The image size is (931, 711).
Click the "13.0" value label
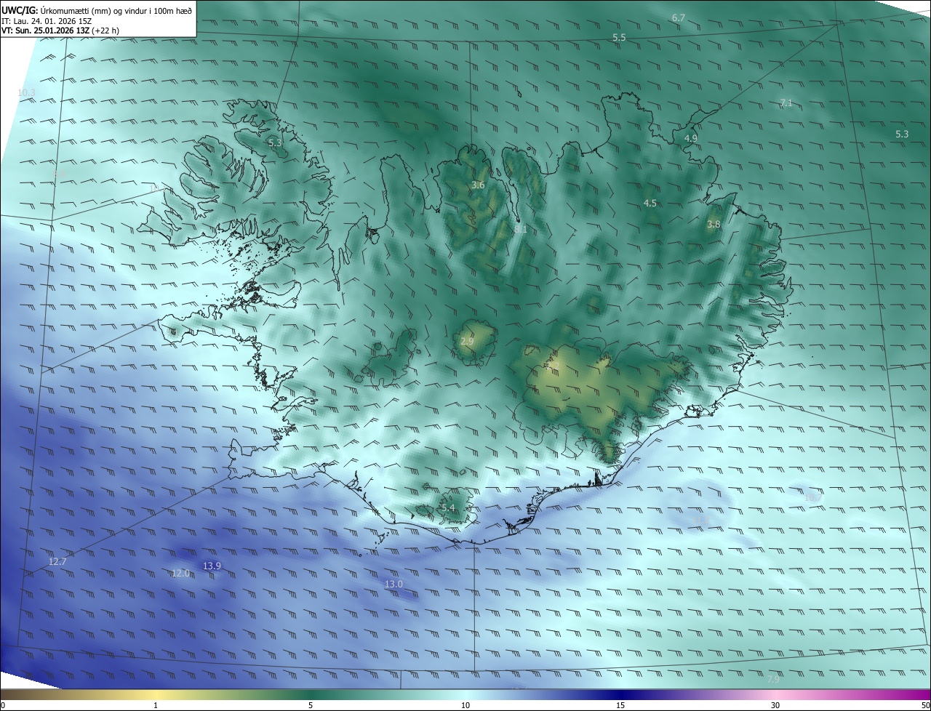click(393, 585)
